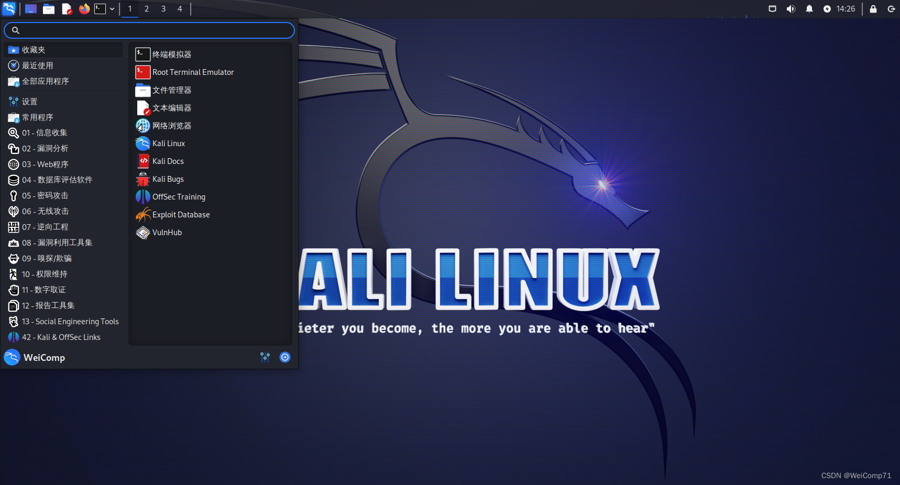Open the 常用程序 category

point(63,117)
